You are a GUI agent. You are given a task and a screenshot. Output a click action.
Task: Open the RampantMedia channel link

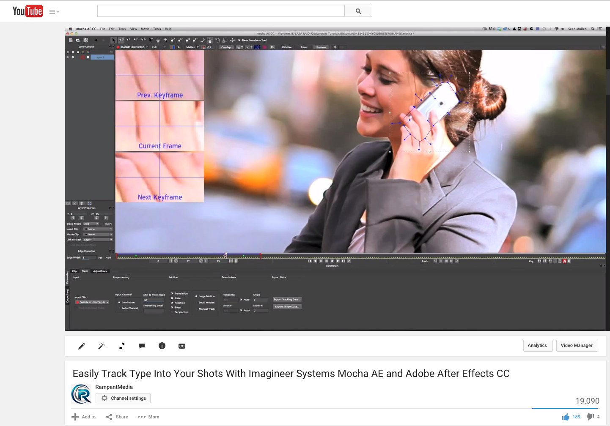[114, 387]
